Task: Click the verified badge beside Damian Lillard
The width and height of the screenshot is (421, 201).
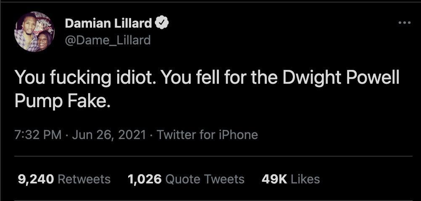Action: [x=162, y=23]
